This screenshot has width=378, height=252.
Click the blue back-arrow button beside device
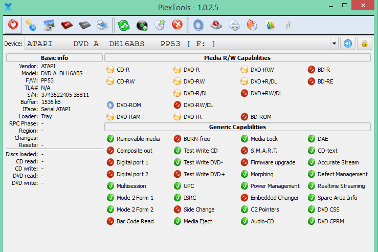pos(348,44)
